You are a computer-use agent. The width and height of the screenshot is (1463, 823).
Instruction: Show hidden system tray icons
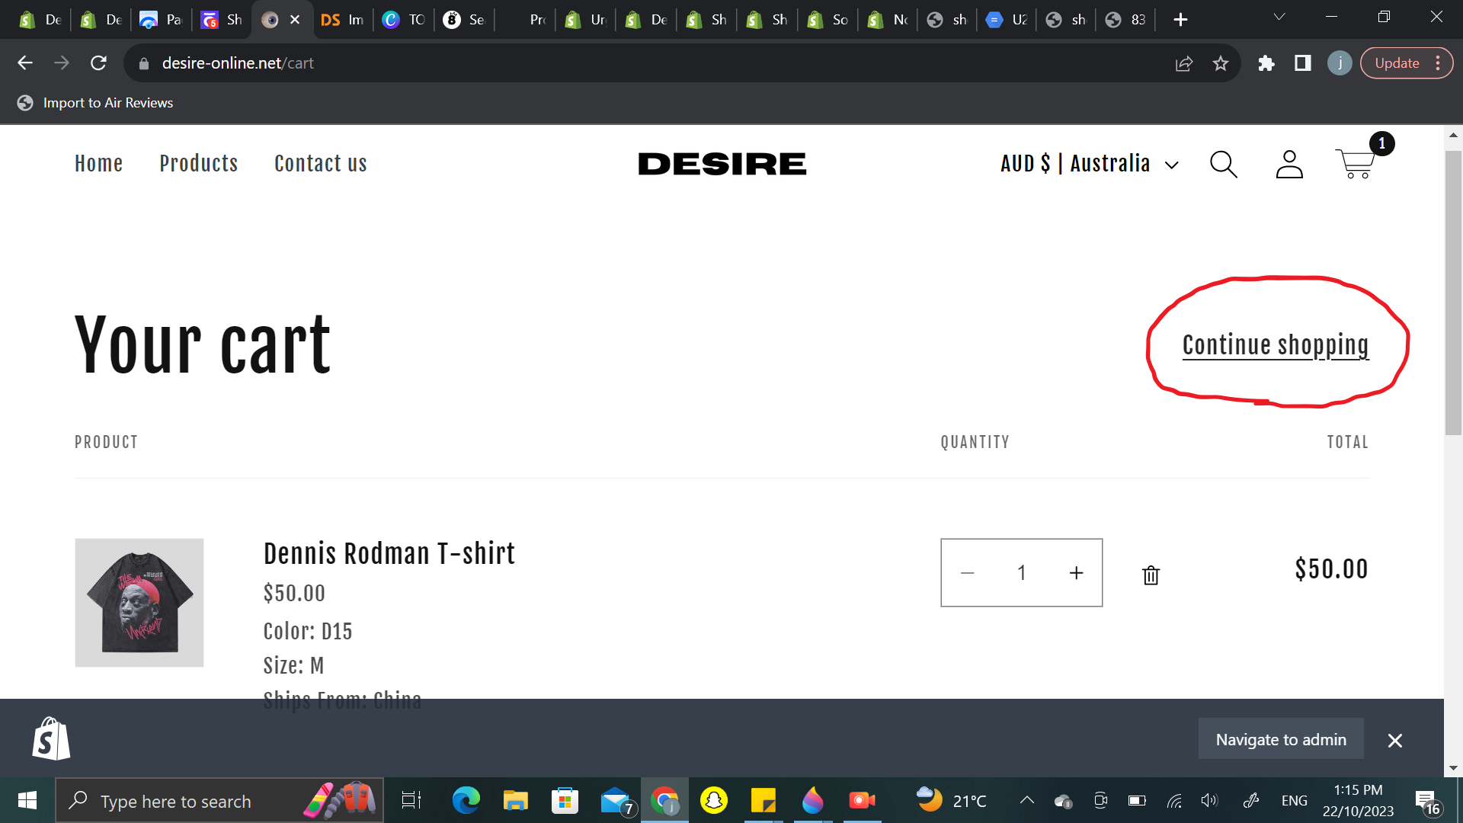click(1026, 800)
